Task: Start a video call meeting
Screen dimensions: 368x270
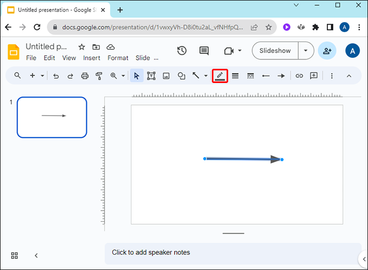Action: tap(229, 51)
